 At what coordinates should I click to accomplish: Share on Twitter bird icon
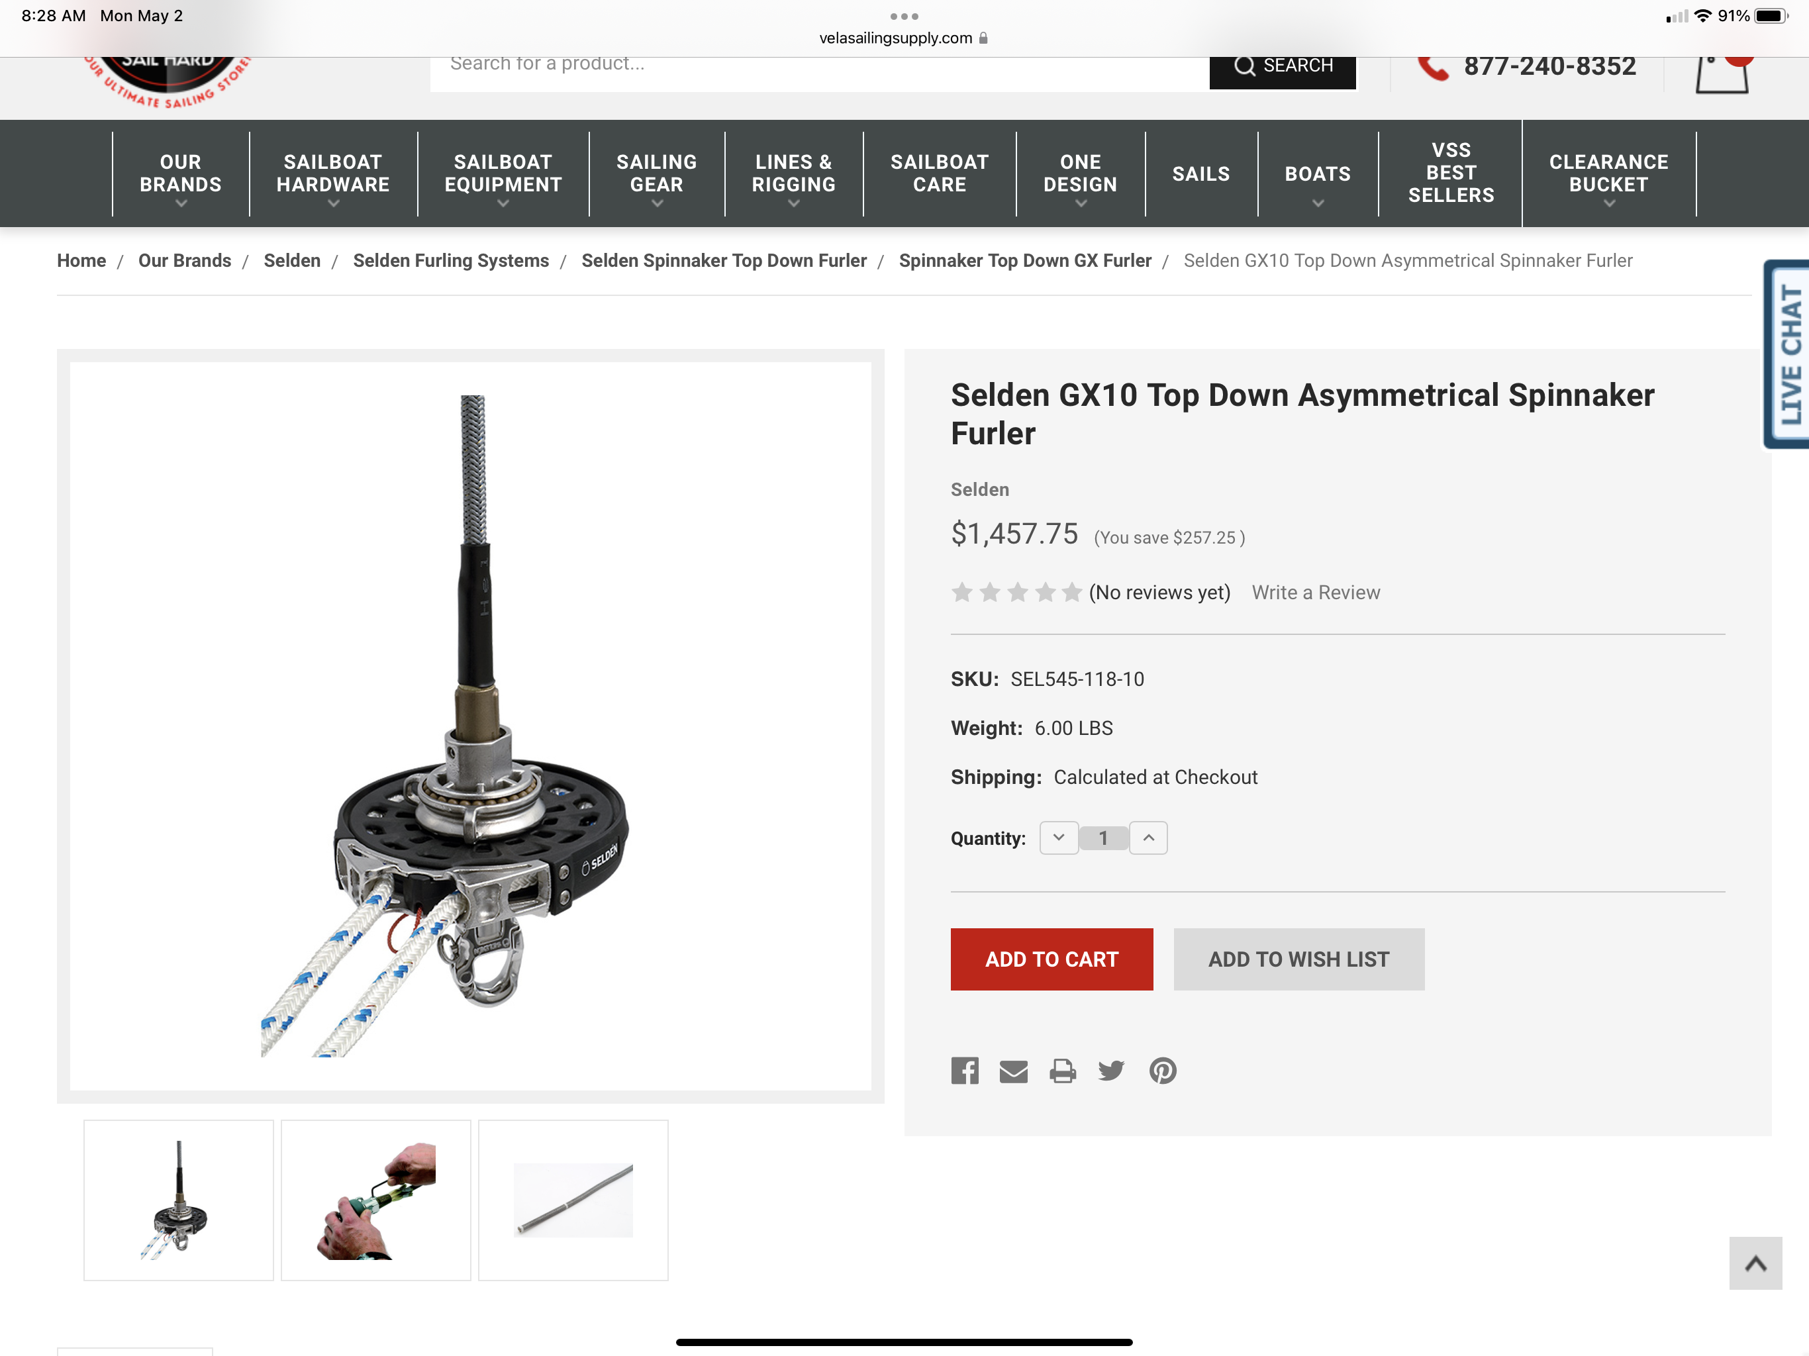coord(1110,1071)
